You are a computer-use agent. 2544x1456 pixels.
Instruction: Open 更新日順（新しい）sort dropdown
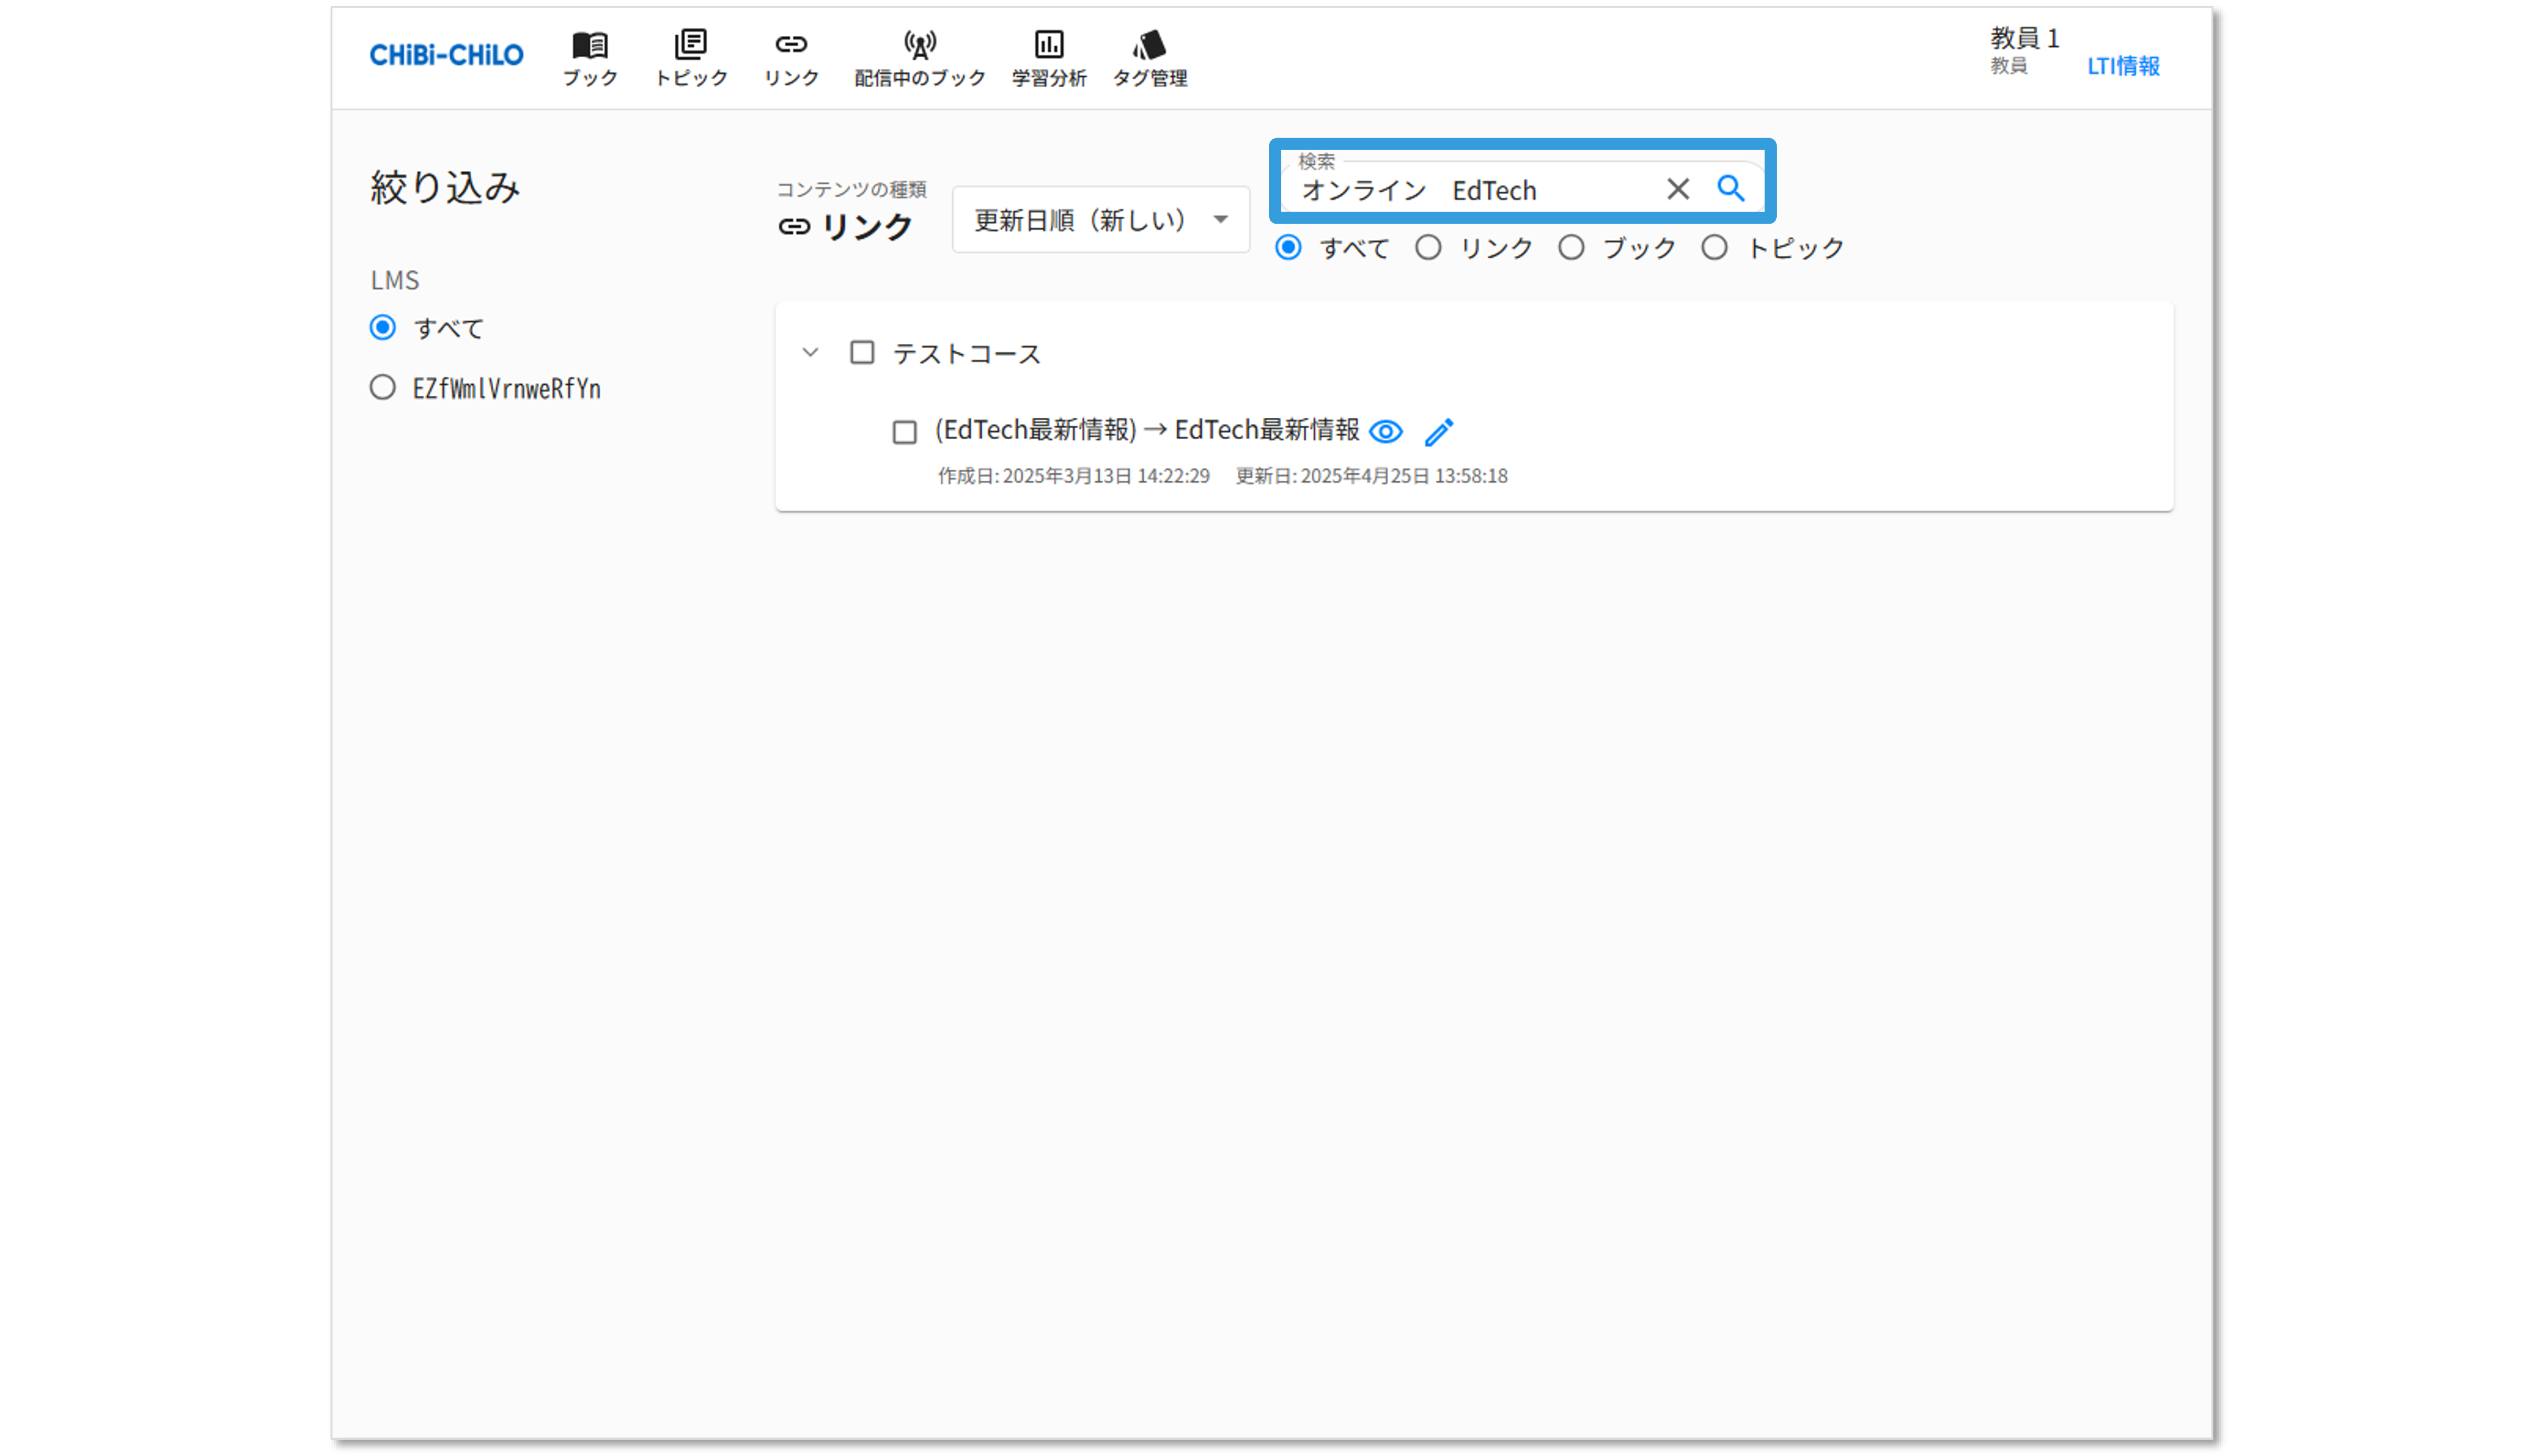pos(1100,220)
